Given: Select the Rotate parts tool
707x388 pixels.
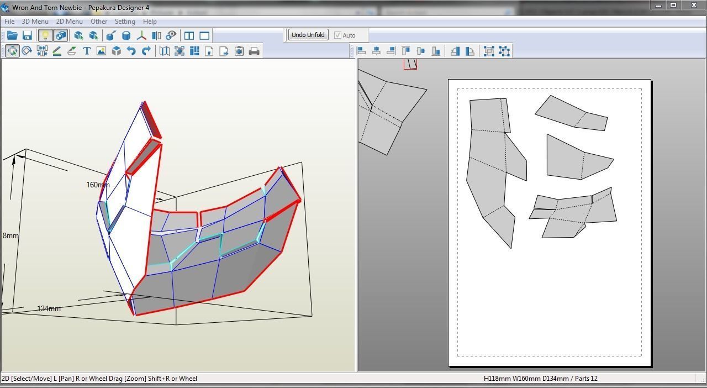Looking at the screenshot, I should tap(27, 51).
